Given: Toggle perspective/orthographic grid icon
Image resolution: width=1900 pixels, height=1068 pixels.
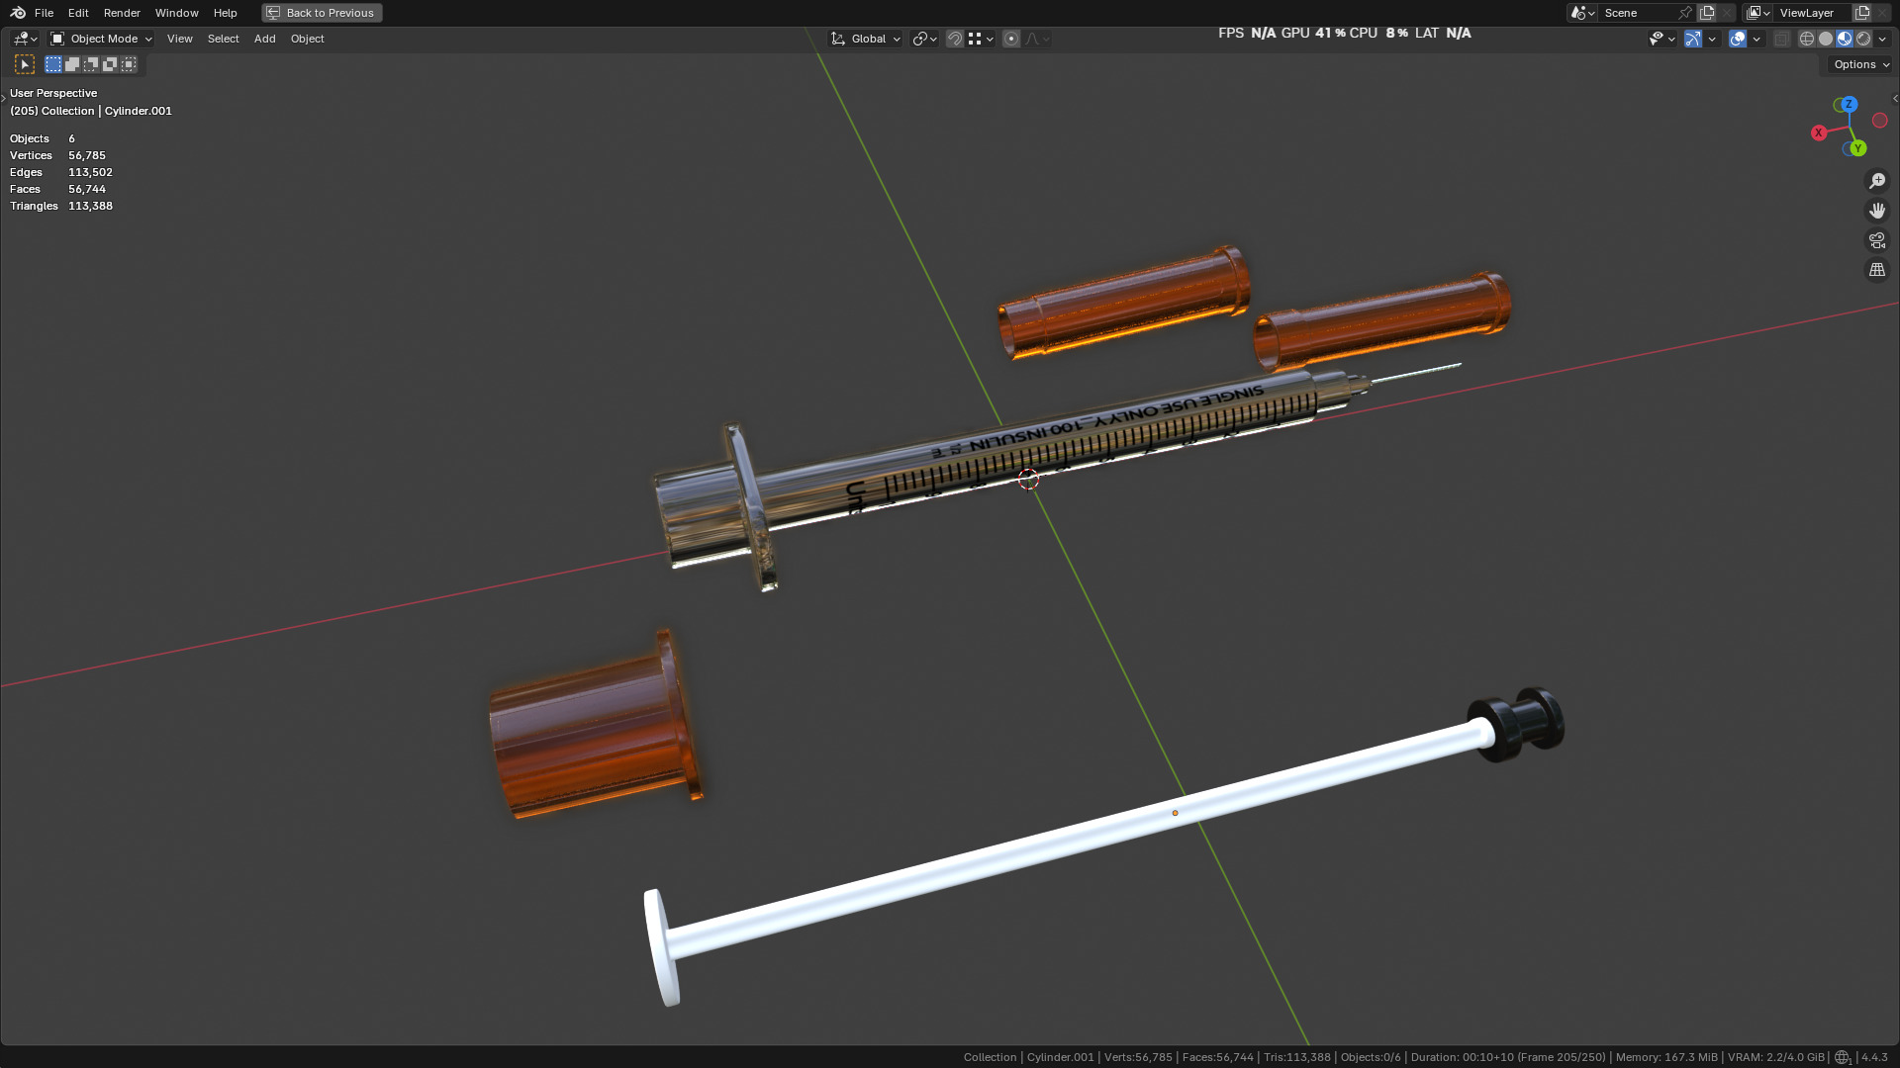Looking at the screenshot, I should 1877,270.
